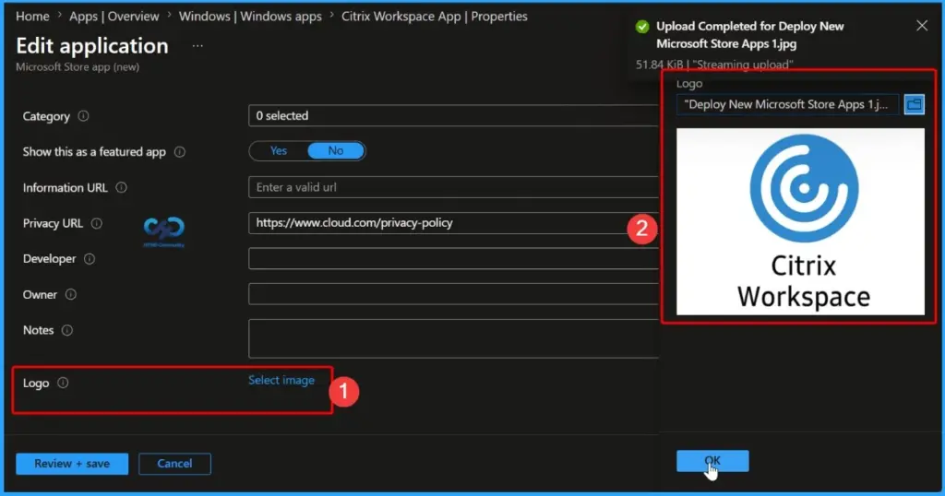Click the Review + save button
The image size is (945, 496).
[x=72, y=464]
